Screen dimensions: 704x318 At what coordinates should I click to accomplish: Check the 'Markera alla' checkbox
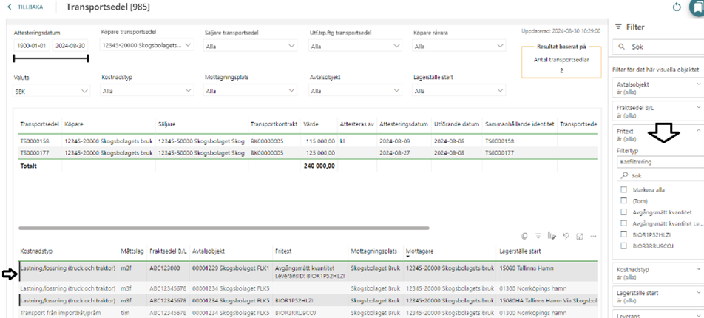pyautogui.click(x=623, y=189)
